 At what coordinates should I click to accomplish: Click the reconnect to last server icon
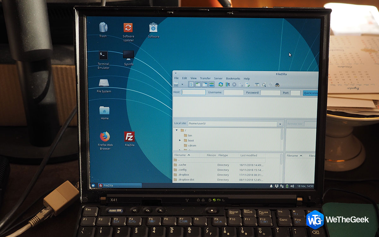[248, 84]
